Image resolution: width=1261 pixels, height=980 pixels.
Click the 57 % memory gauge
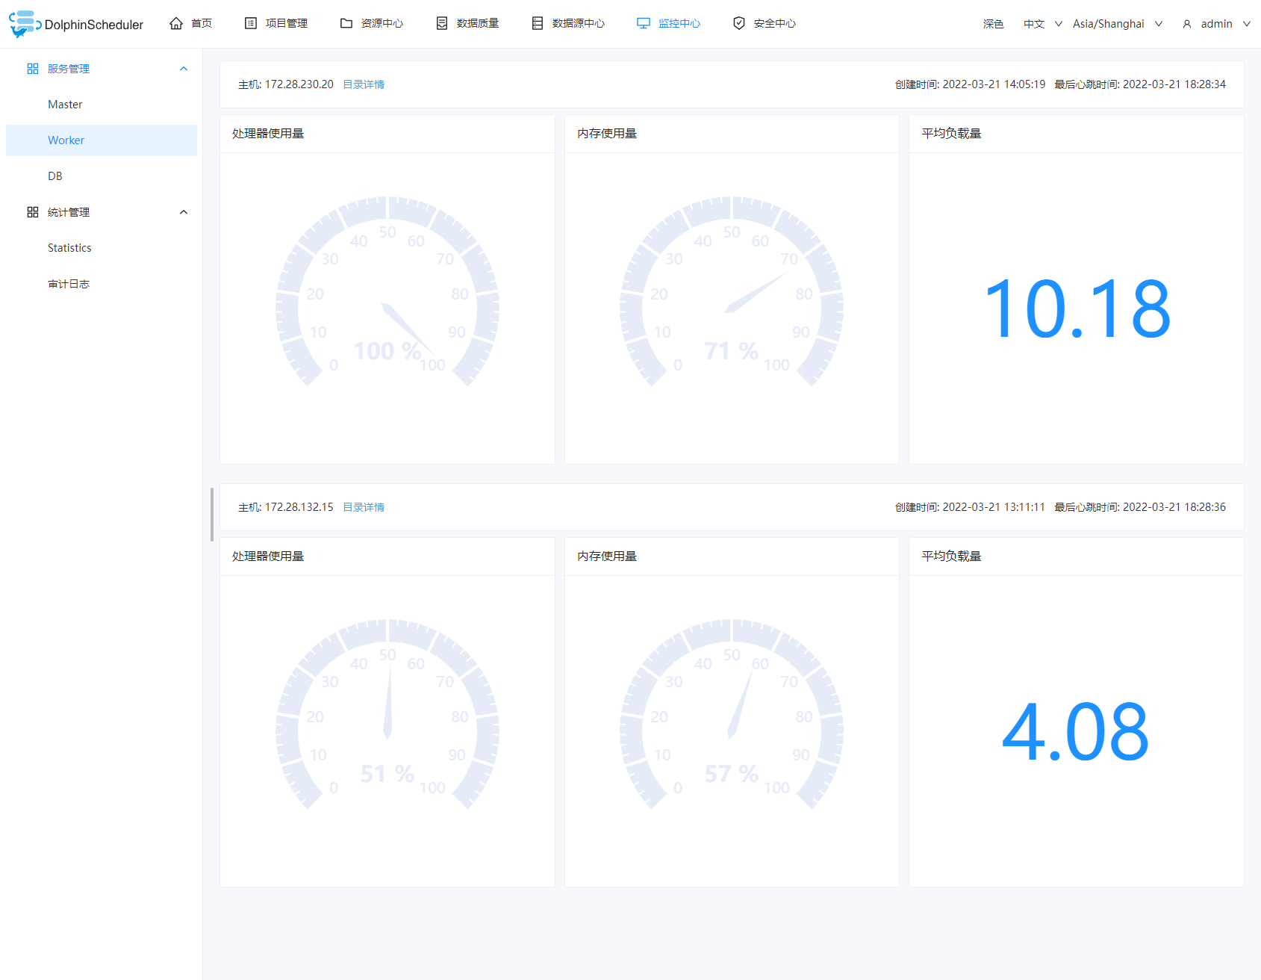click(732, 716)
